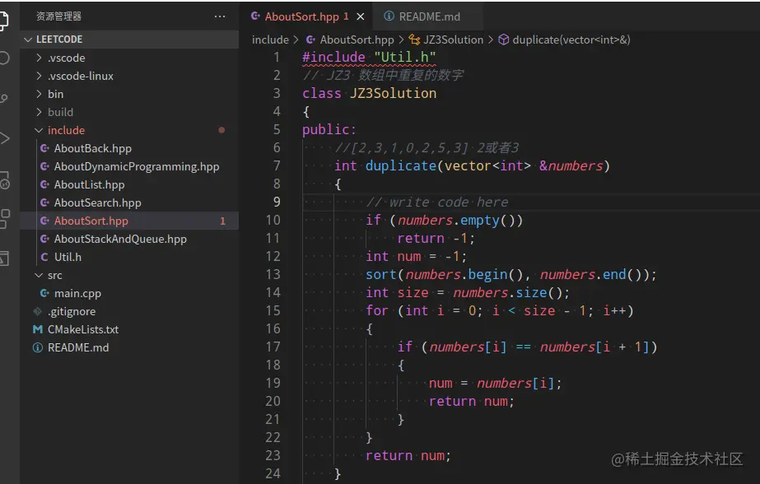Viewport: 760px width, 484px height.
Task: Open AboutSearch.hpp file
Action: (x=129, y=202)
